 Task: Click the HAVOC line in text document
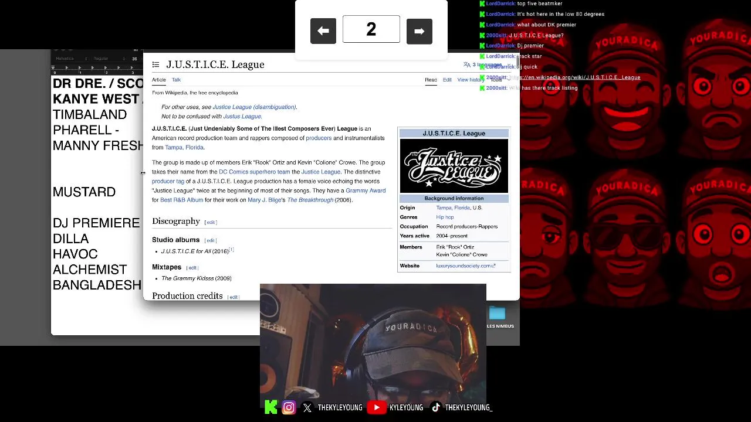tap(75, 254)
